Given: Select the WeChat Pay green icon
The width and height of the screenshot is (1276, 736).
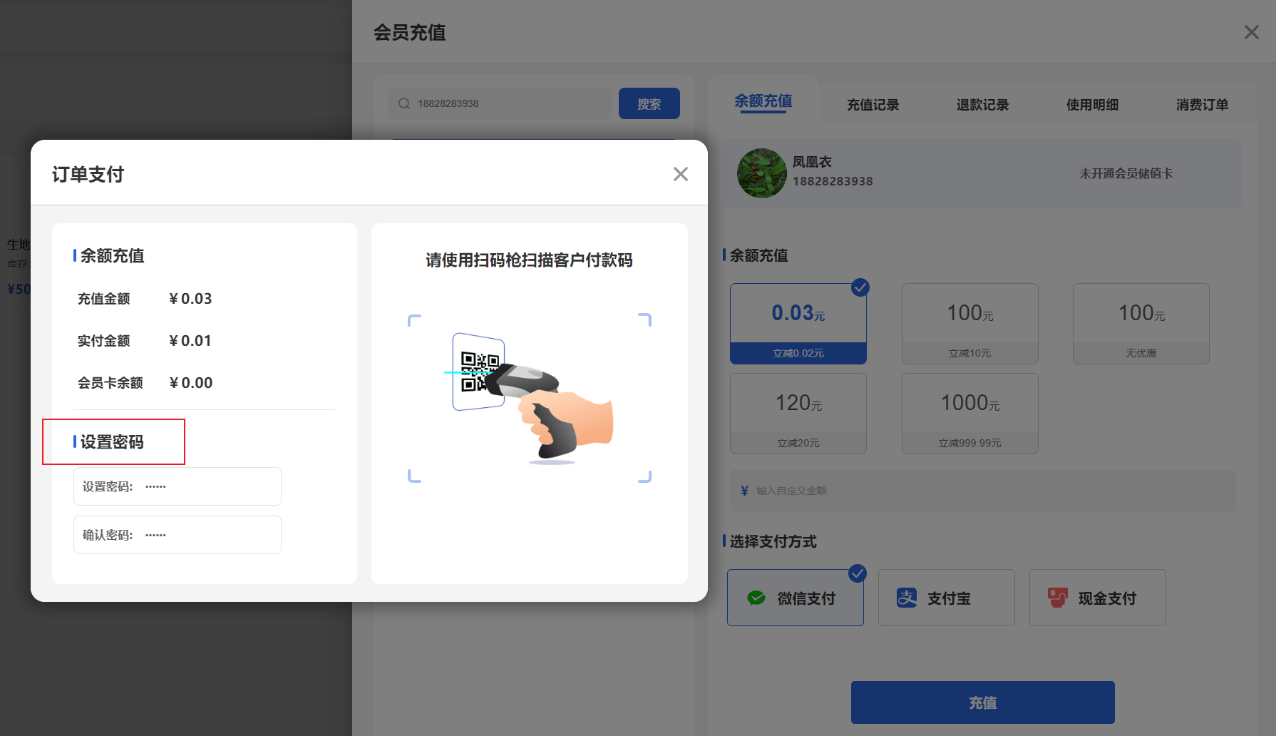Looking at the screenshot, I should (x=756, y=598).
